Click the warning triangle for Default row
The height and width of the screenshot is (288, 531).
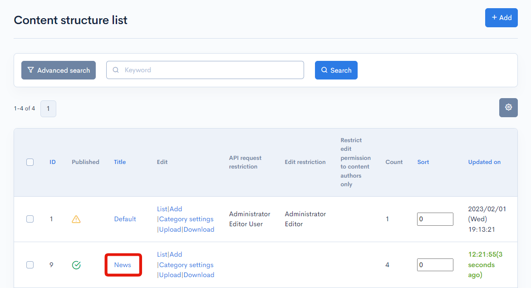pyautogui.click(x=76, y=219)
